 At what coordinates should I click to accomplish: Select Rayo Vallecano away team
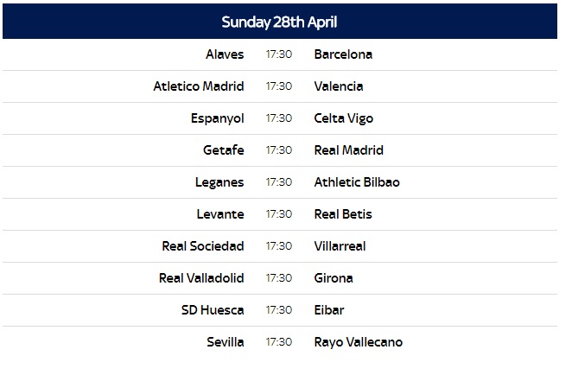tap(359, 342)
